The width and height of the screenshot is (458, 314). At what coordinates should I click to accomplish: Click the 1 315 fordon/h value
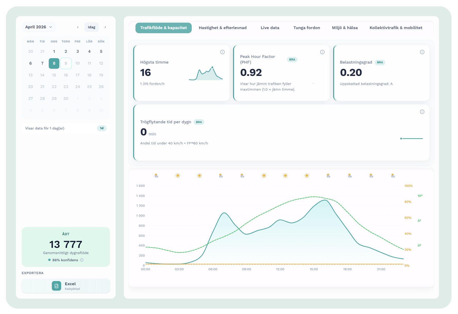(x=152, y=84)
